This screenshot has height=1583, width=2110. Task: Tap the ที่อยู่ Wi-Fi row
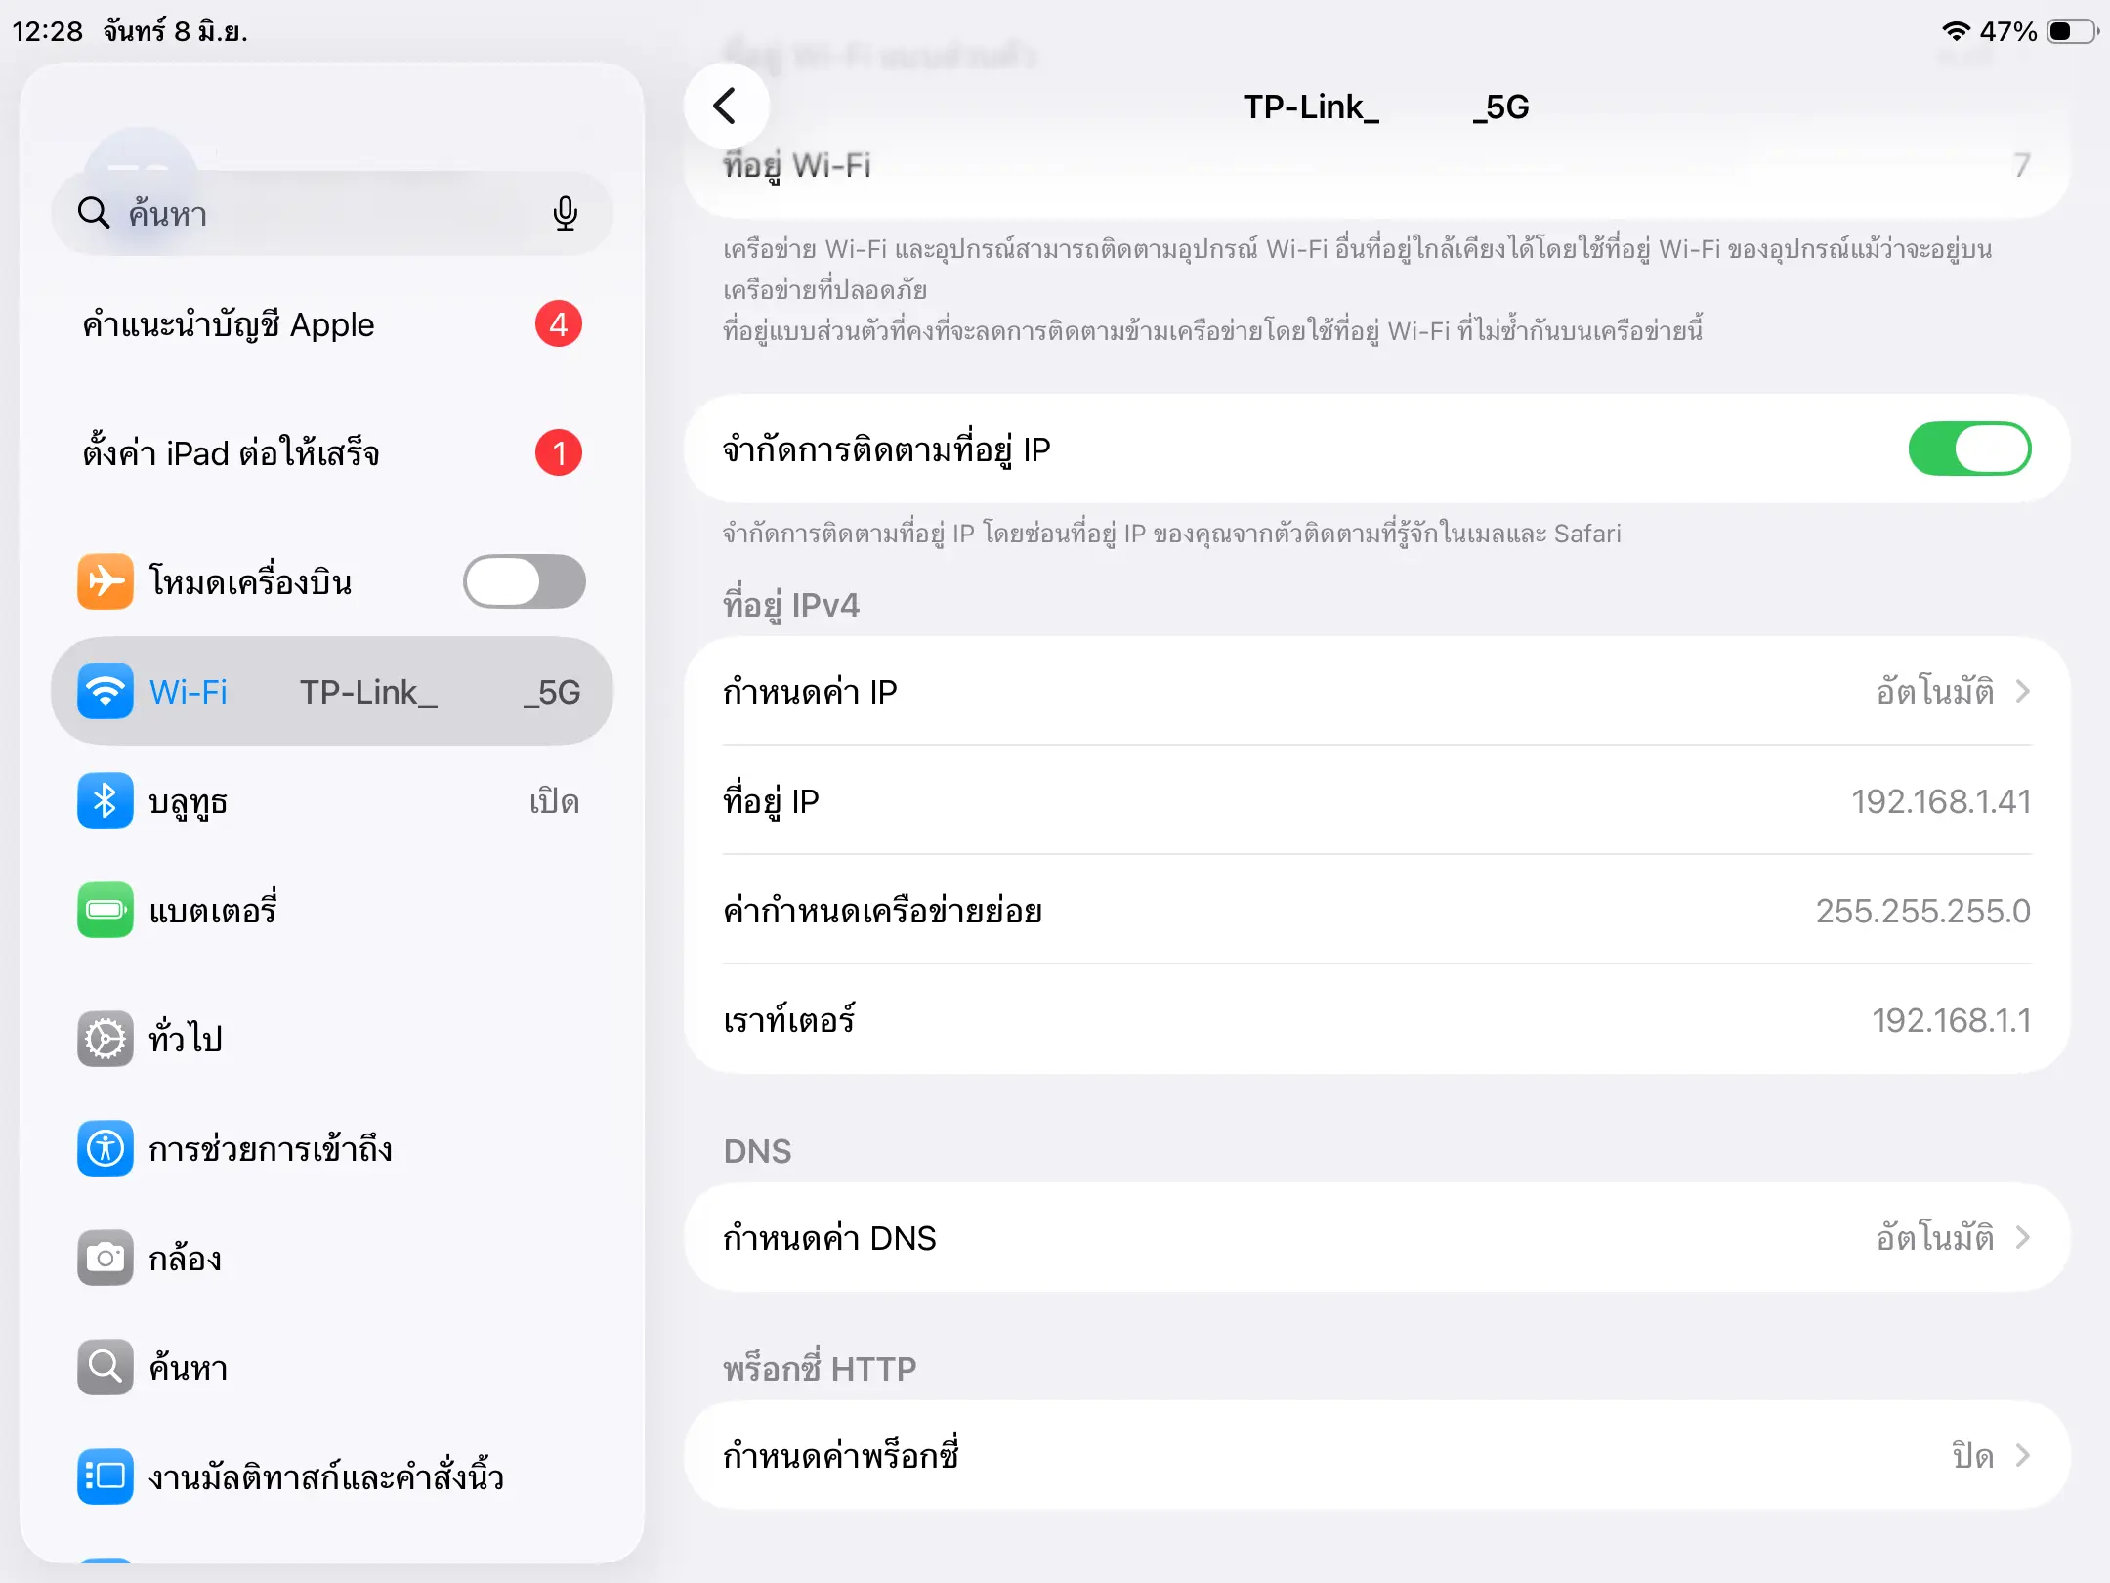pyautogui.click(x=1377, y=165)
